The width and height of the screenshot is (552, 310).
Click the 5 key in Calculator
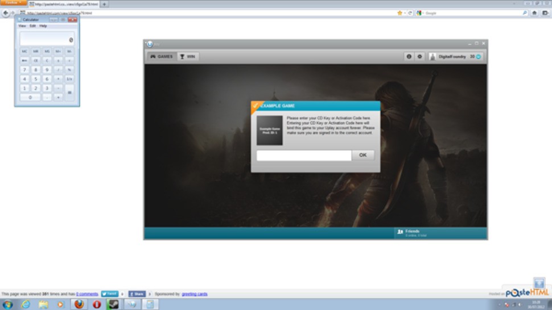coord(35,79)
